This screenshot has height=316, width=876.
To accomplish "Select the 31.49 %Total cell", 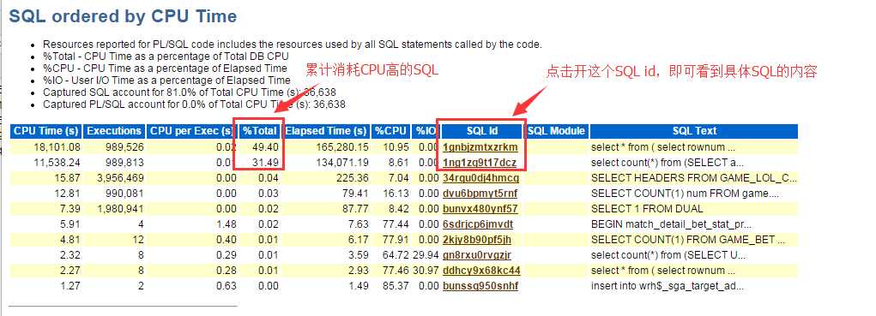I will [266, 163].
